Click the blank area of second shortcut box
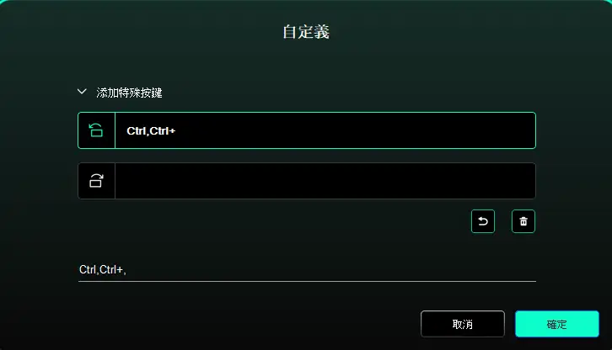 pyautogui.click(x=325, y=180)
